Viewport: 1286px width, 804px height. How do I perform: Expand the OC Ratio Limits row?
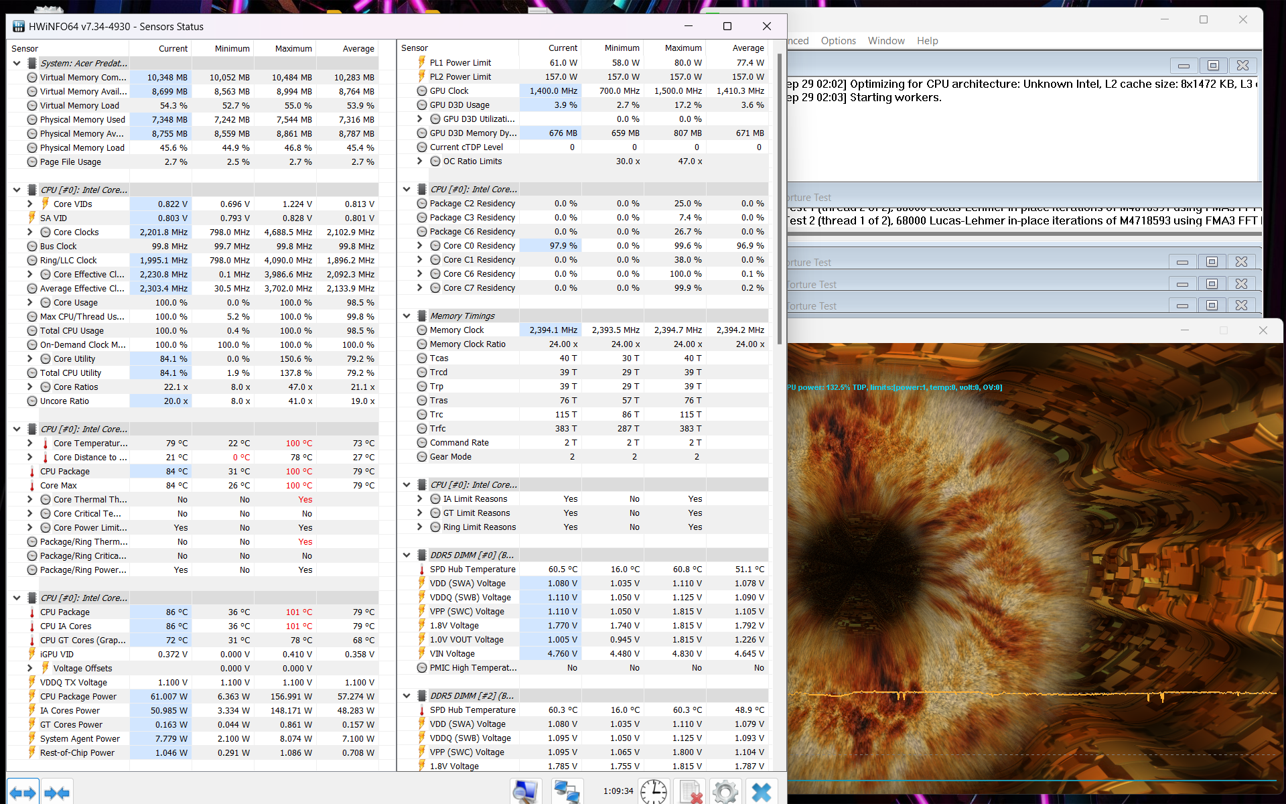click(x=420, y=161)
